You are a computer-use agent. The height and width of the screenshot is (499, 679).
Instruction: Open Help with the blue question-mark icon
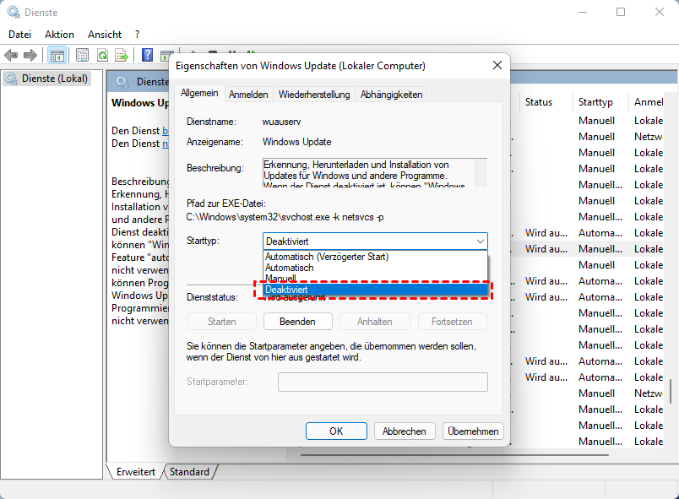point(147,55)
